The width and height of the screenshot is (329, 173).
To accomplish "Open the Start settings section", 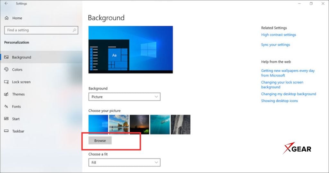I will pyautogui.click(x=41, y=119).
